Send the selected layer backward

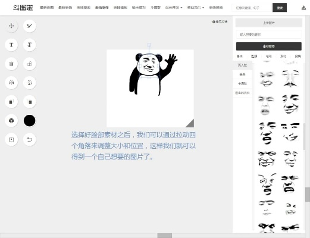tap(29, 102)
